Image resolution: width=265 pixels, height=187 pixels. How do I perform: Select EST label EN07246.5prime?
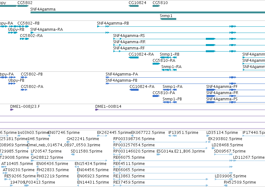tap(64, 133)
